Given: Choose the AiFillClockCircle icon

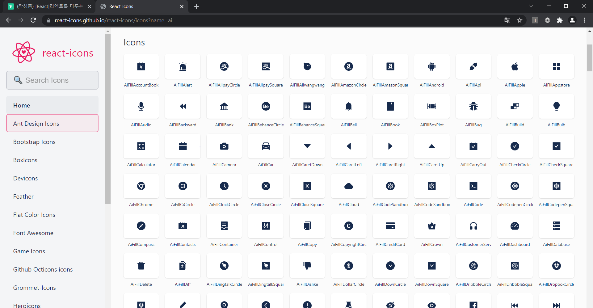Looking at the screenshot, I should click(x=224, y=186).
